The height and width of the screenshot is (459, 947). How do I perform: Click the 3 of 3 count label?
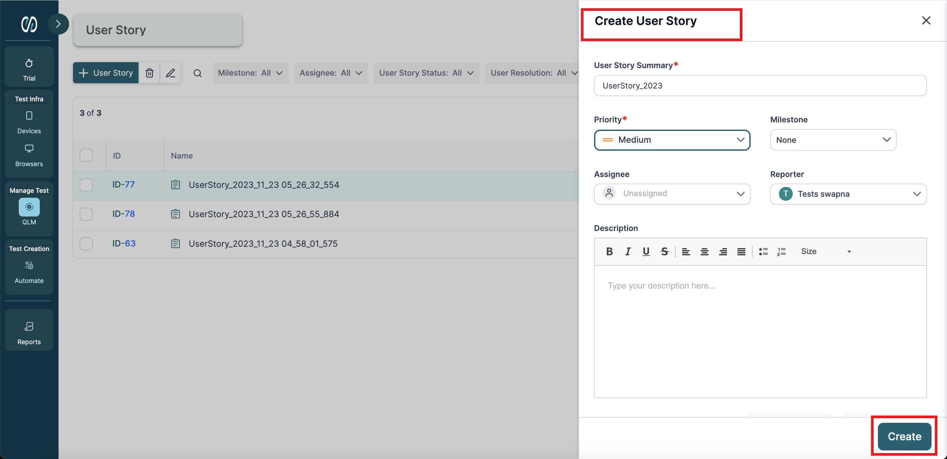pyautogui.click(x=90, y=113)
